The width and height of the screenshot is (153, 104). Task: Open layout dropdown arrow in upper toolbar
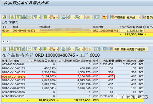[x=91, y=17]
